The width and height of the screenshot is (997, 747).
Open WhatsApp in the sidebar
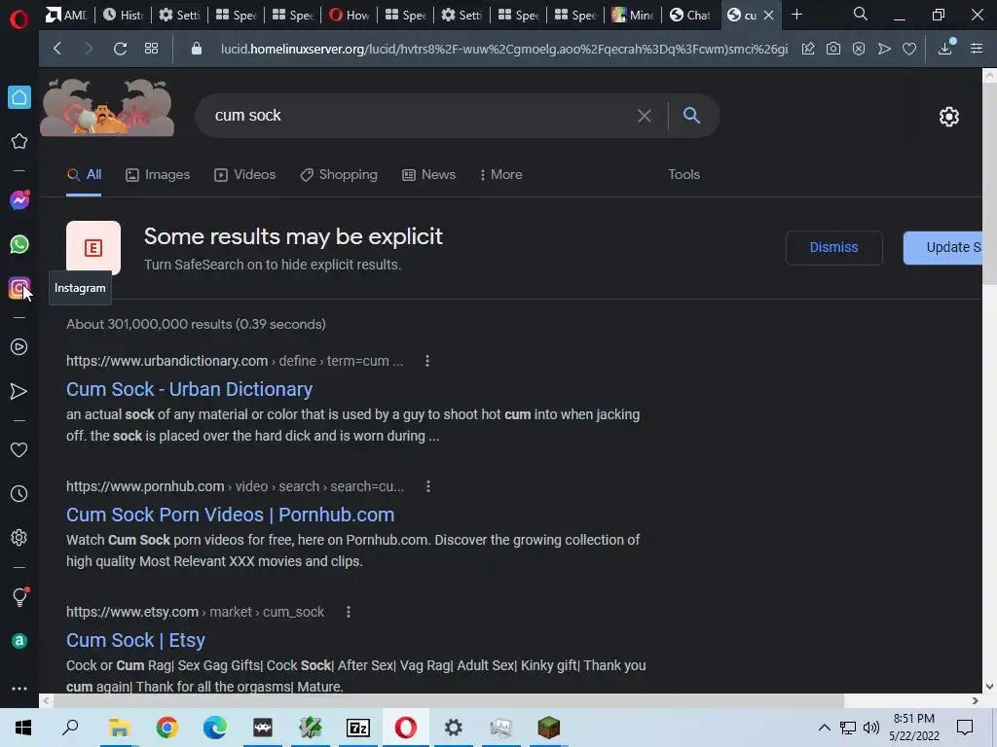pyautogui.click(x=19, y=244)
